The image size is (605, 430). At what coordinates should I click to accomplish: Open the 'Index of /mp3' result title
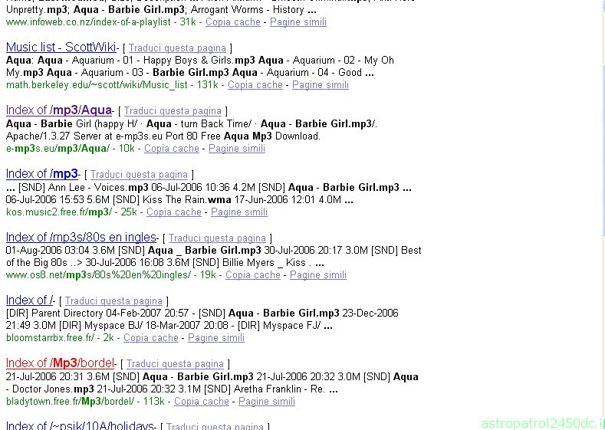42,174
